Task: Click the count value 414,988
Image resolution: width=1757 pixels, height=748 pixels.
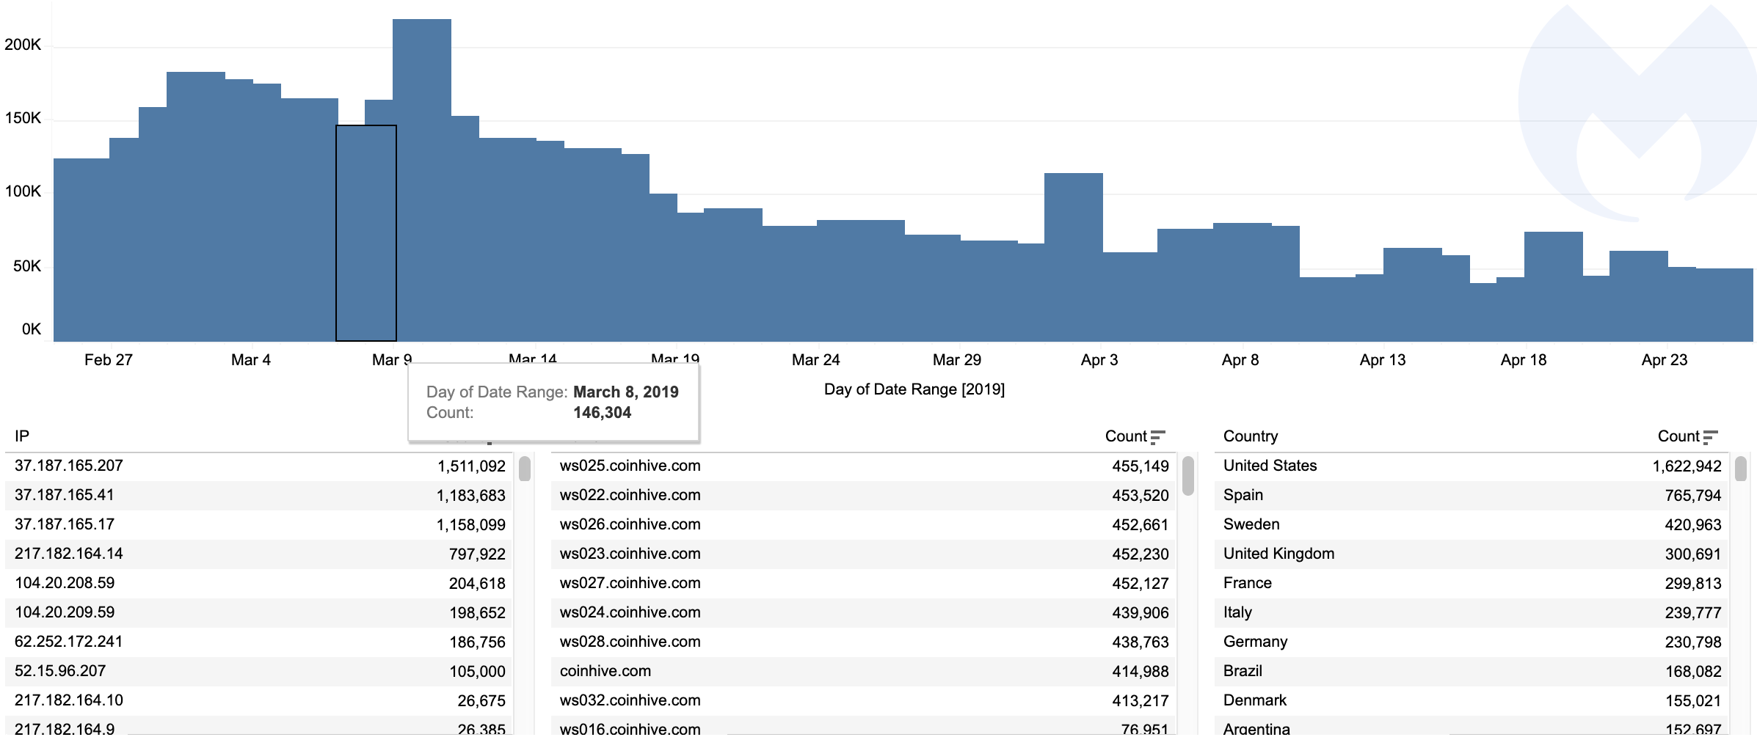Action: pyautogui.click(x=1141, y=672)
